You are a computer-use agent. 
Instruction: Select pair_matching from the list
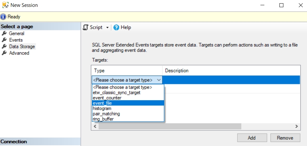point(106,114)
